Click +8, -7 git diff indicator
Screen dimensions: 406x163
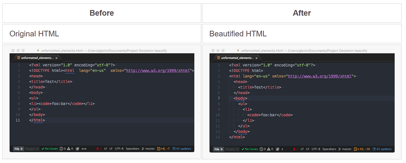click(x=163, y=149)
